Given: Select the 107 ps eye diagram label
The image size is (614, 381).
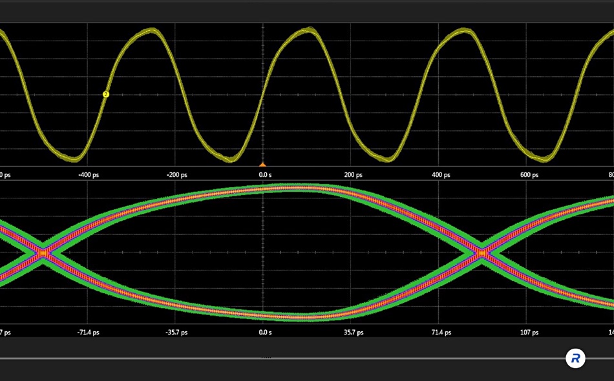Looking at the screenshot, I should (x=529, y=333).
